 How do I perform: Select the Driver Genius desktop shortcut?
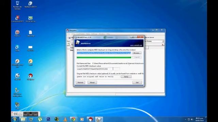(x=30, y=19)
